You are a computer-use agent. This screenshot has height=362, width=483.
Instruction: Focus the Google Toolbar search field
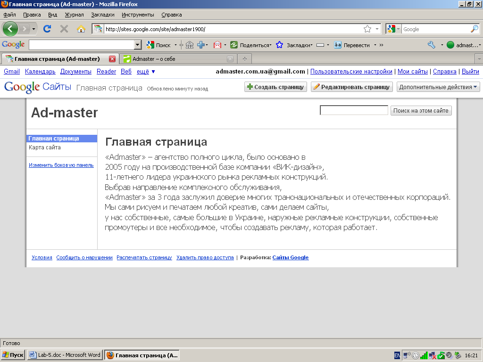click(82, 45)
